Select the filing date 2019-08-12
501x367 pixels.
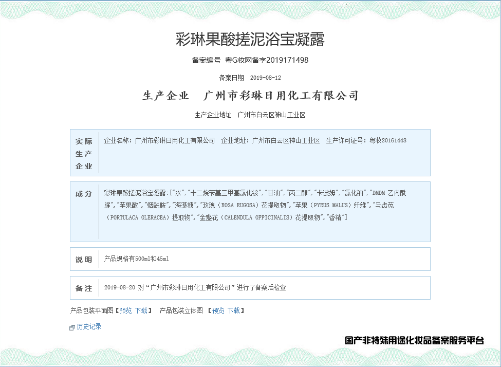tap(266, 78)
